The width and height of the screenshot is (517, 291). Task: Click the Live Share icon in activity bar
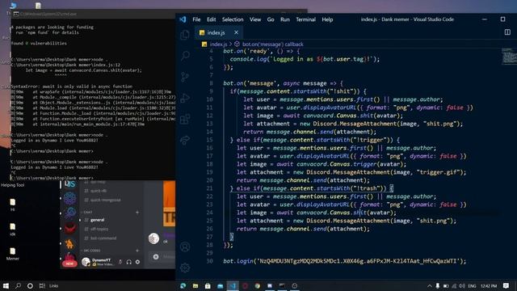point(185,140)
